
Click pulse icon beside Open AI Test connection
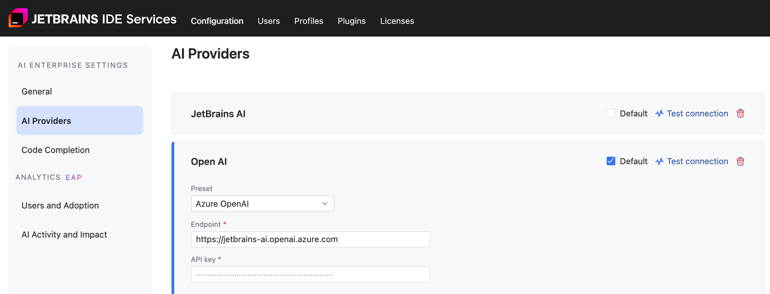coord(659,161)
